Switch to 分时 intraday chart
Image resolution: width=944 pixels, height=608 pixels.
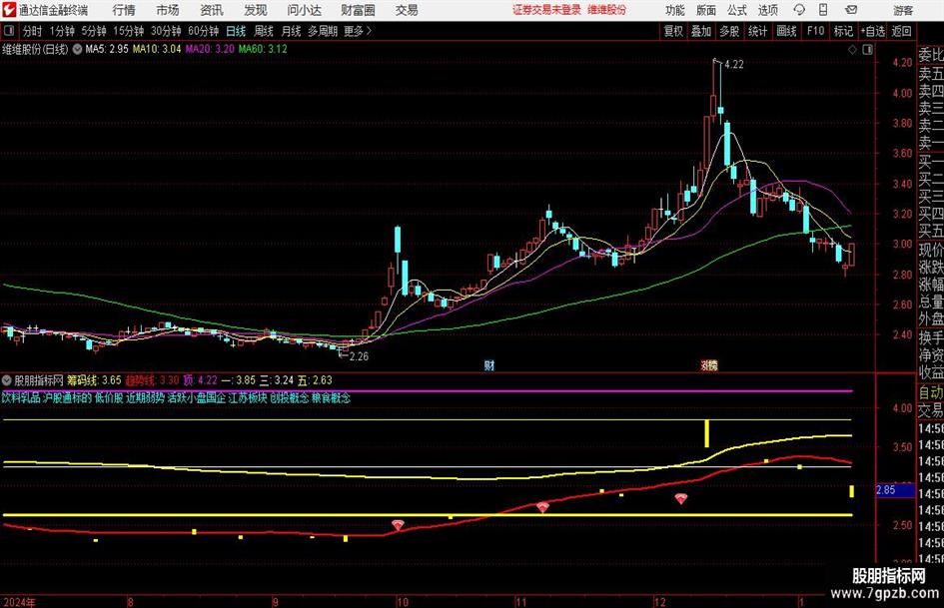point(32,31)
